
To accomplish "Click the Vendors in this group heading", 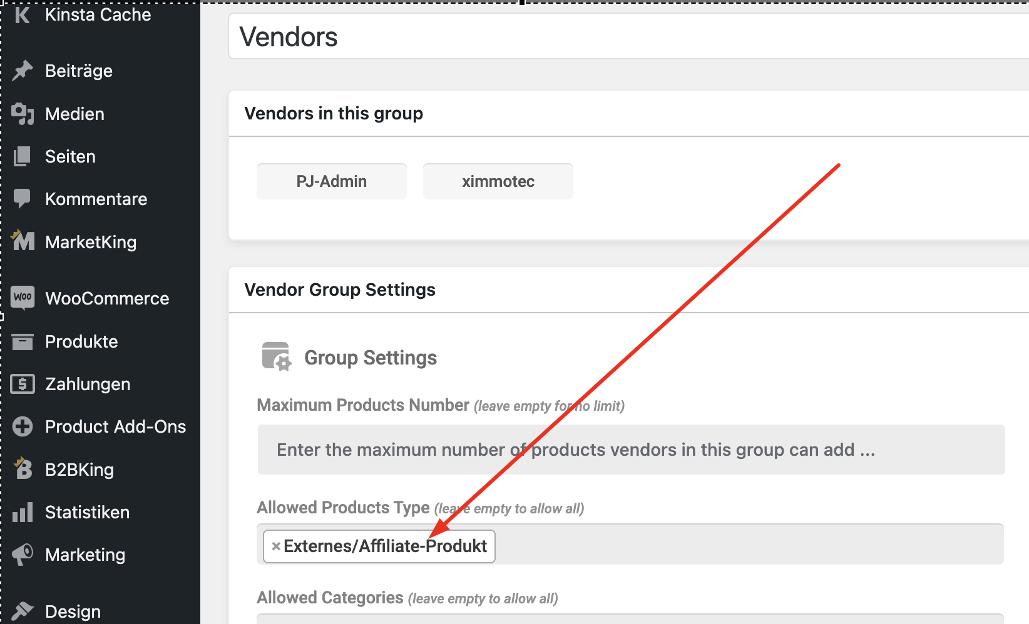I will (334, 113).
